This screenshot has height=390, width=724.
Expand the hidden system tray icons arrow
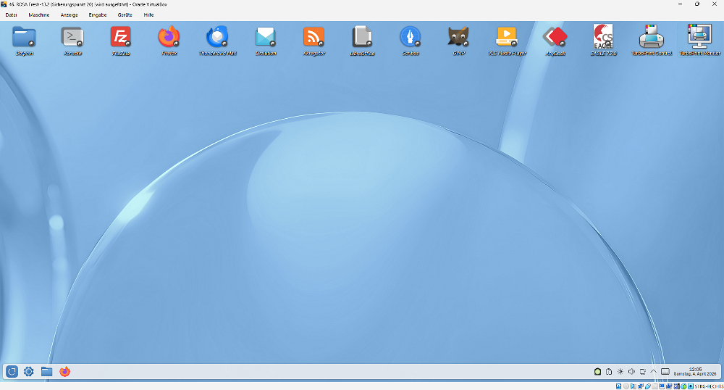click(654, 372)
